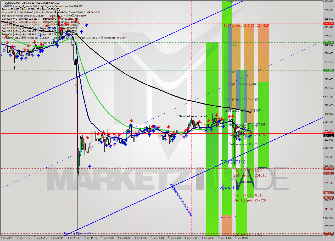This screenshot has width=335, height=241.
Task: Click the 240.090 price scale value
Action: click(329, 114)
